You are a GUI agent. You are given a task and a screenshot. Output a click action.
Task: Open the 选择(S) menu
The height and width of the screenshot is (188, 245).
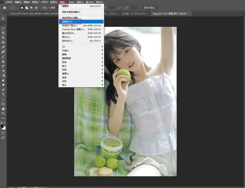(x=54, y=2)
